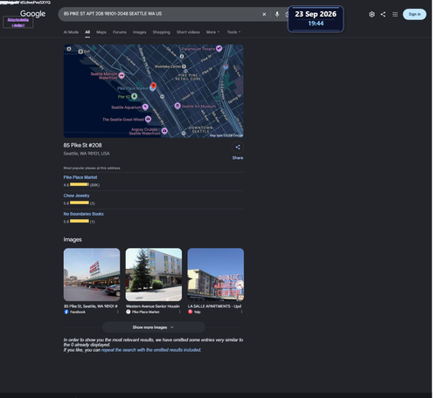The height and width of the screenshot is (398, 437).
Task: Open the LA SALLE APARTMENTS thumbnail
Action: 216,274
